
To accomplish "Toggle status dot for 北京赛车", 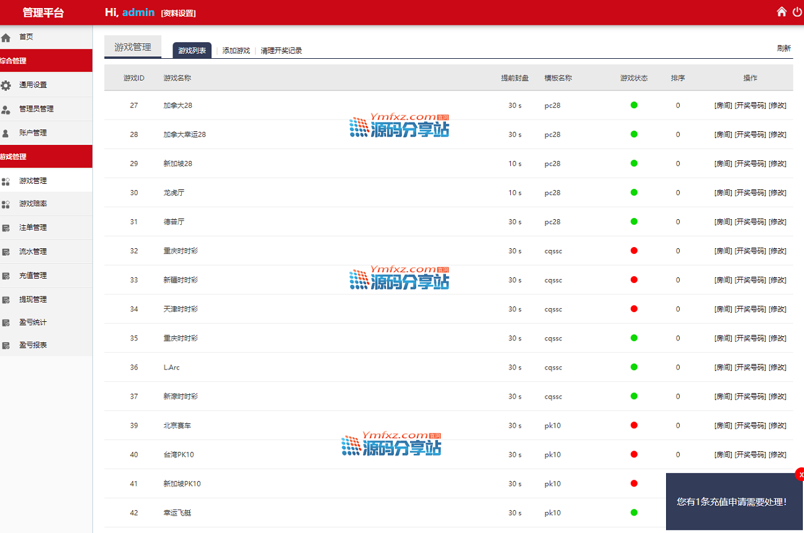I will pos(634,425).
